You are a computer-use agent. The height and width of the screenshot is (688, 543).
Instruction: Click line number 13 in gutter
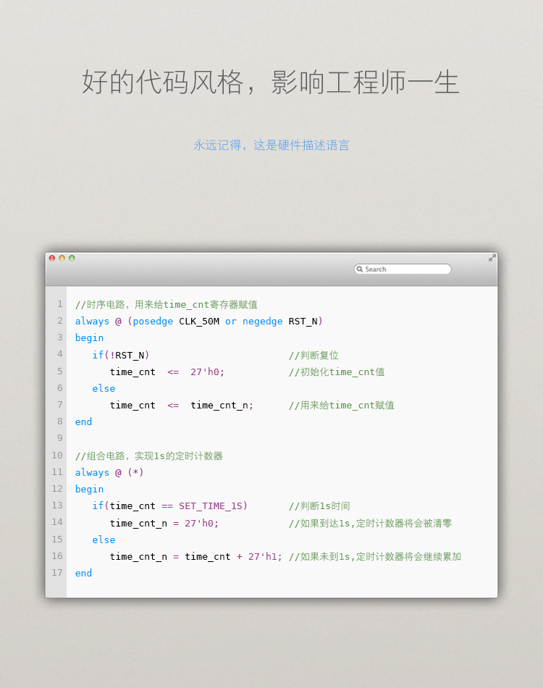click(x=57, y=505)
